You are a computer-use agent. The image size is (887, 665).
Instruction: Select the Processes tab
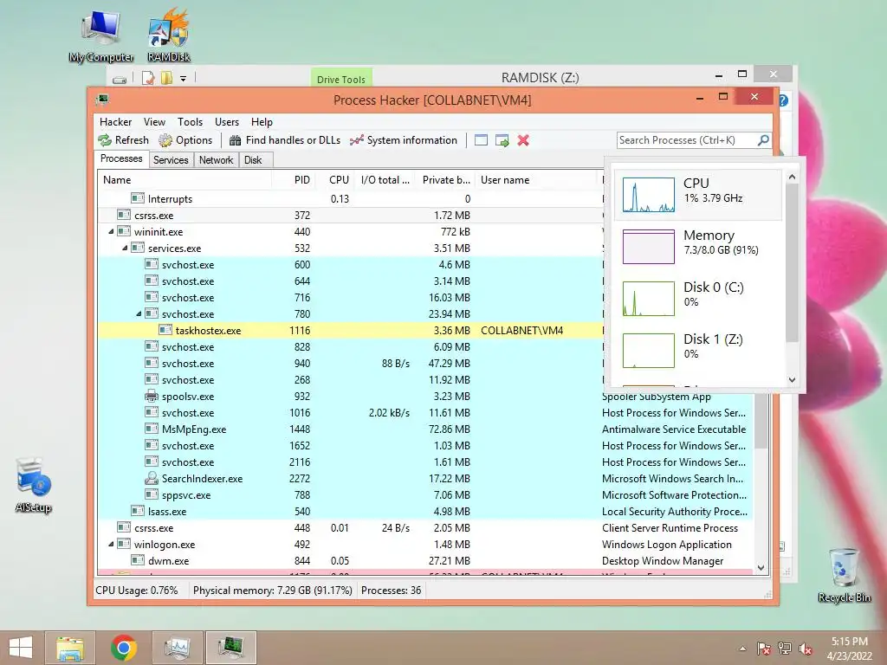[121, 159]
